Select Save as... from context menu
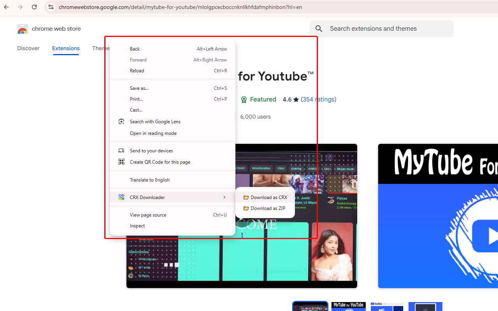The width and height of the screenshot is (498, 311). 173,88
